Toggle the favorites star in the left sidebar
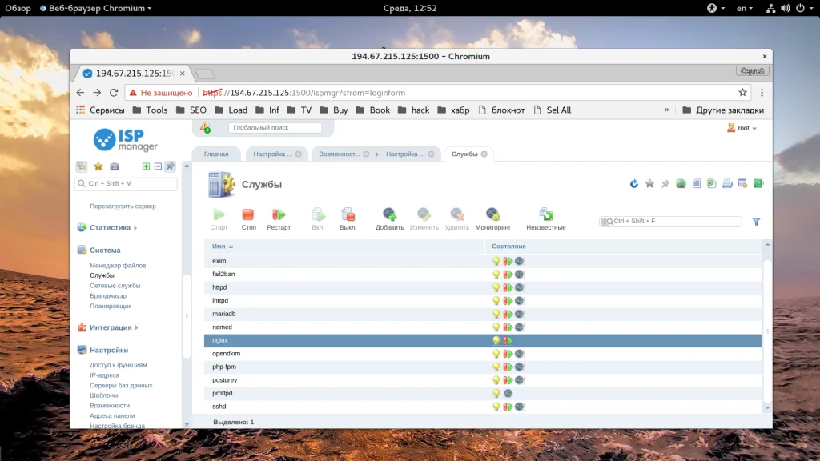The height and width of the screenshot is (461, 820). click(98, 166)
